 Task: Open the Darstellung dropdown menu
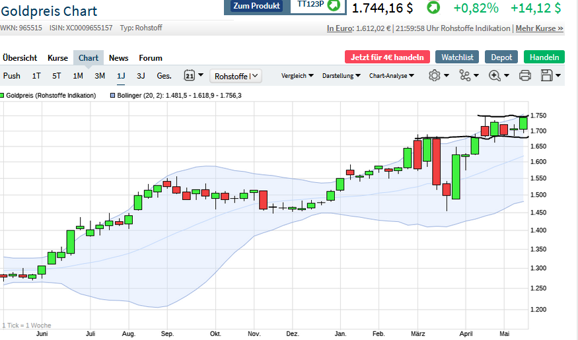click(x=341, y=76)
